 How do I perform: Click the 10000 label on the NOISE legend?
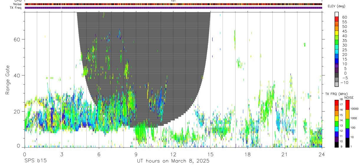355,109
